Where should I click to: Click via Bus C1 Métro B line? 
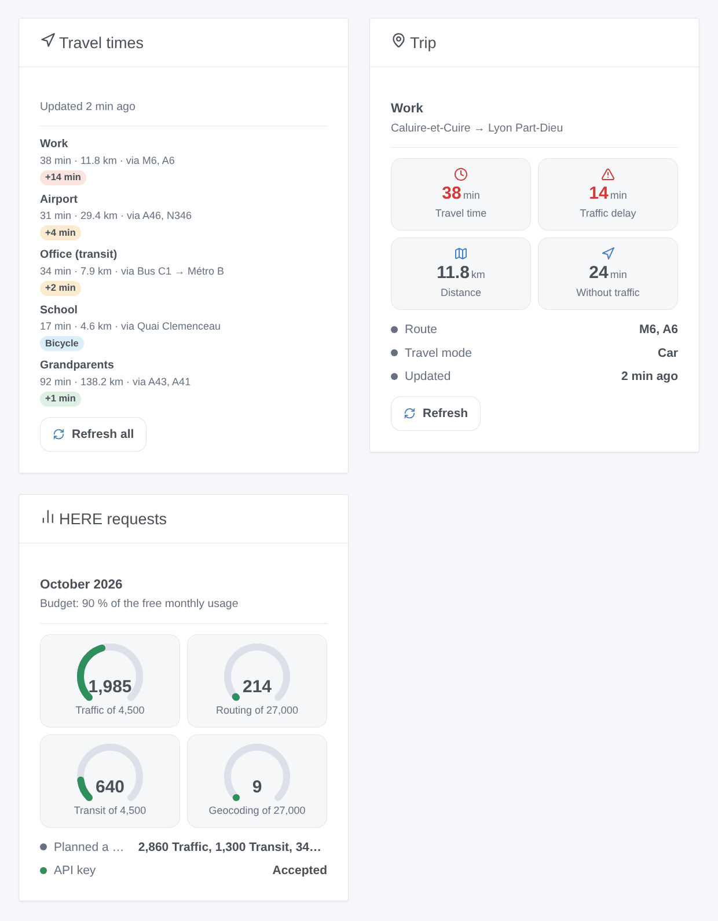(132, 271)
